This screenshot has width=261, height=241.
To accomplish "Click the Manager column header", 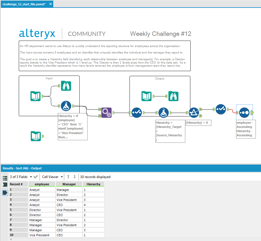I will (69, 184).
